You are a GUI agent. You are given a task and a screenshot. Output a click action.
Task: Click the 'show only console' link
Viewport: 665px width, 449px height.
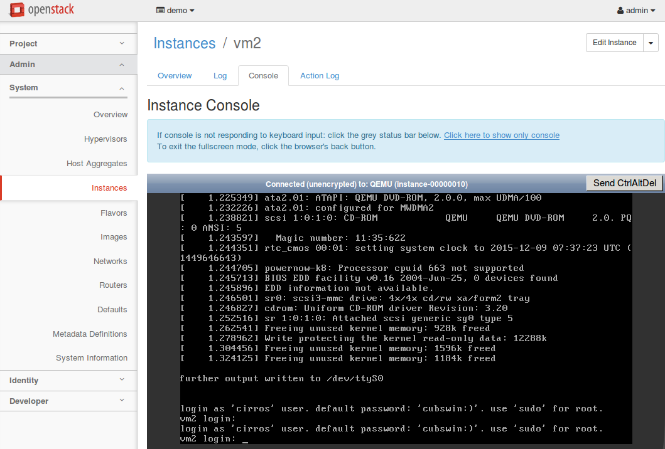[501, 135]
